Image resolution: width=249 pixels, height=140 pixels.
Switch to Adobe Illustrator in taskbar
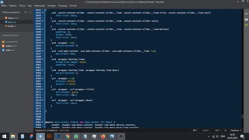click(x=49, y=136)
